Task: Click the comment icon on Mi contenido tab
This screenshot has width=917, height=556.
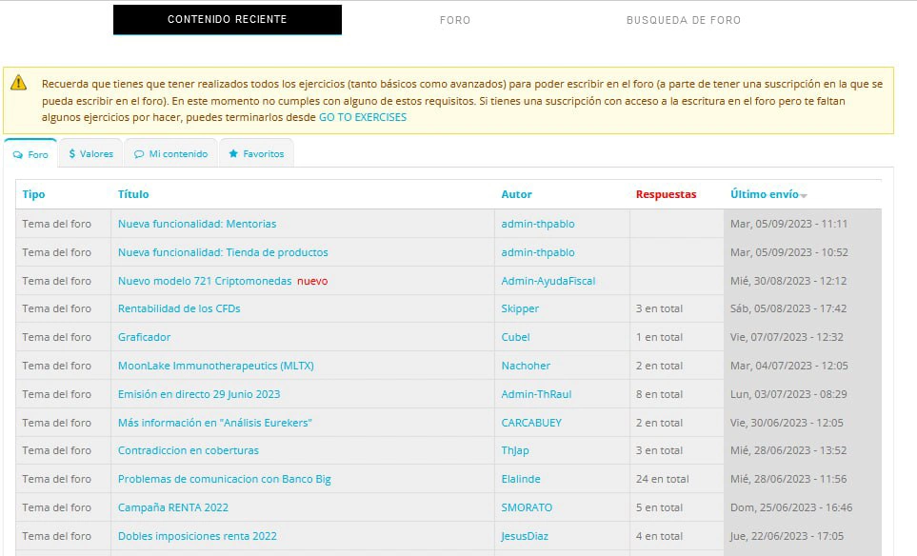Action: [139, 153]
